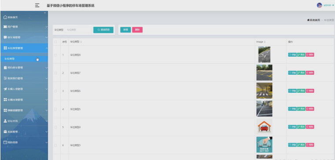The height and width of the screenshot is (160, 335).
Task: Click the 系统管理 briefcase icon
Action: [5, 131]
